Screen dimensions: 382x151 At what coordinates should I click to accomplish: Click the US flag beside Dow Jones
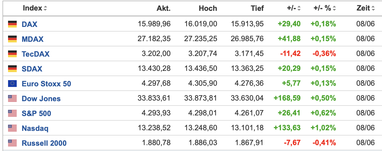click(x=12, y=98)
